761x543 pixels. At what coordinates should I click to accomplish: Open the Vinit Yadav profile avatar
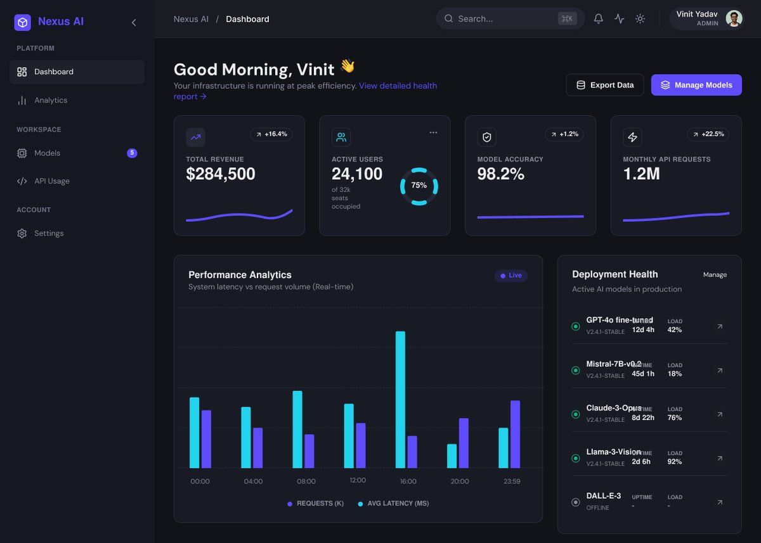coord(734,18)
